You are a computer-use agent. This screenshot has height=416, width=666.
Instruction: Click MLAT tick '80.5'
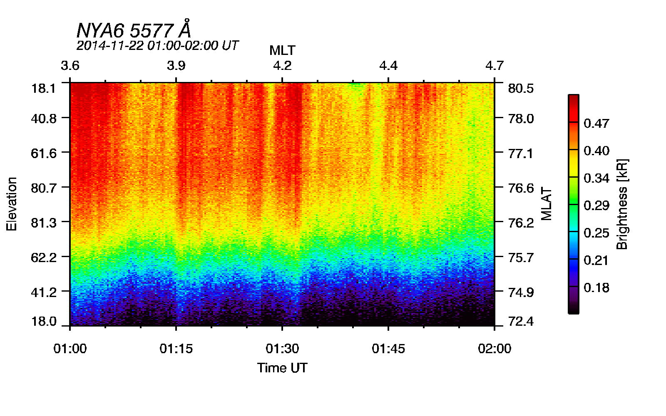pyautogui.click(x=521, y=89)
